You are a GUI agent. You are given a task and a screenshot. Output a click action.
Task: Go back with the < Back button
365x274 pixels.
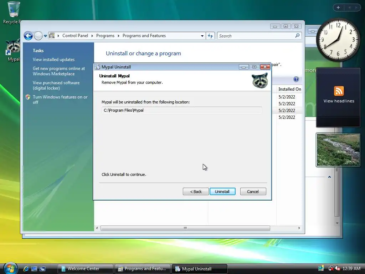(196, 192)
